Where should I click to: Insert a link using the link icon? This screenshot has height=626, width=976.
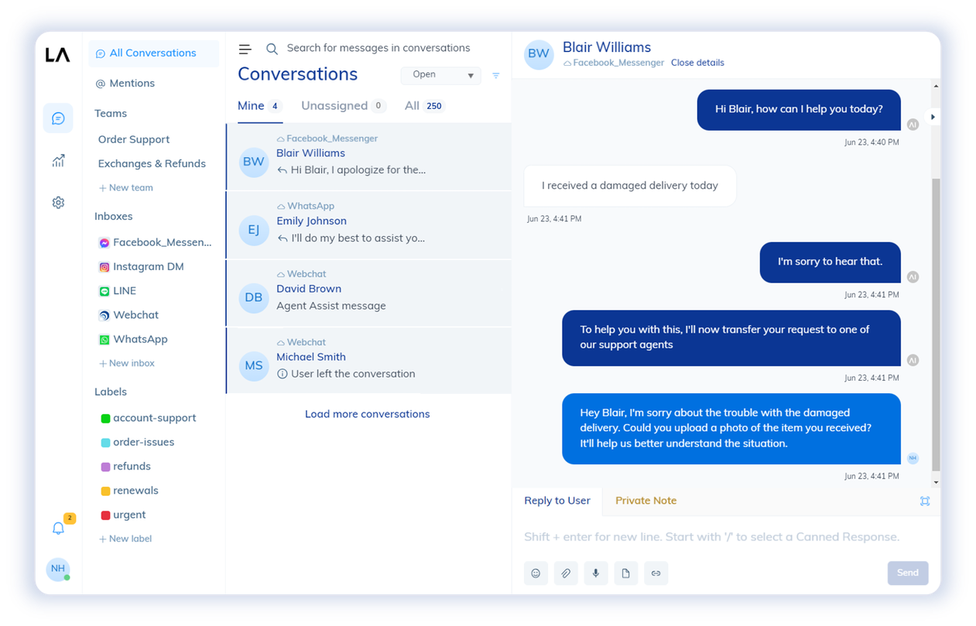tap(656, 573)
